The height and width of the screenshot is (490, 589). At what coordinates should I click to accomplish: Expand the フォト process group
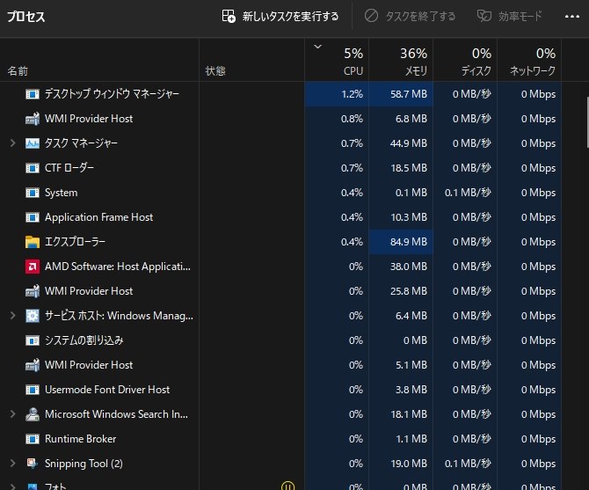[13, 486]
